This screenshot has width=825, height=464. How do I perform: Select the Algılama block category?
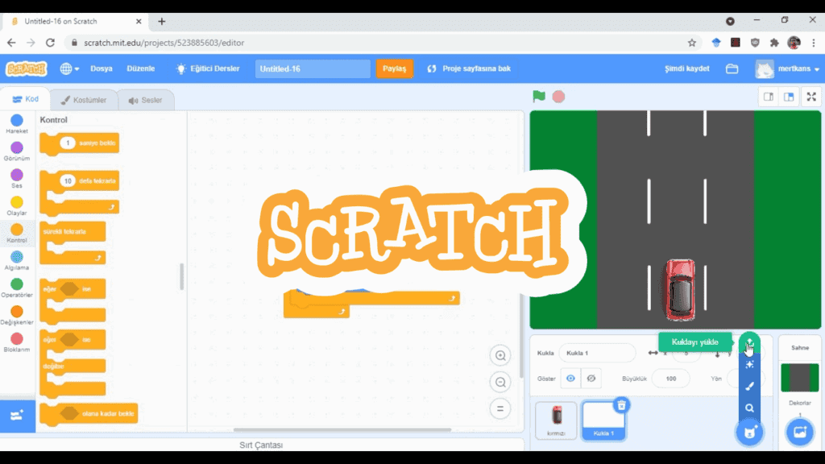tap(17, 261)
